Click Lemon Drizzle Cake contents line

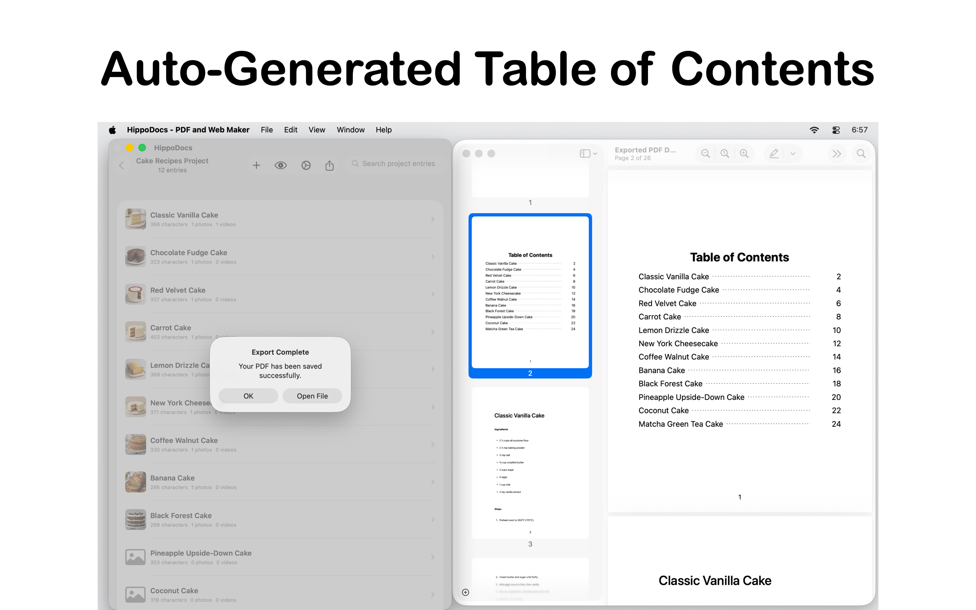pos(740,330)
